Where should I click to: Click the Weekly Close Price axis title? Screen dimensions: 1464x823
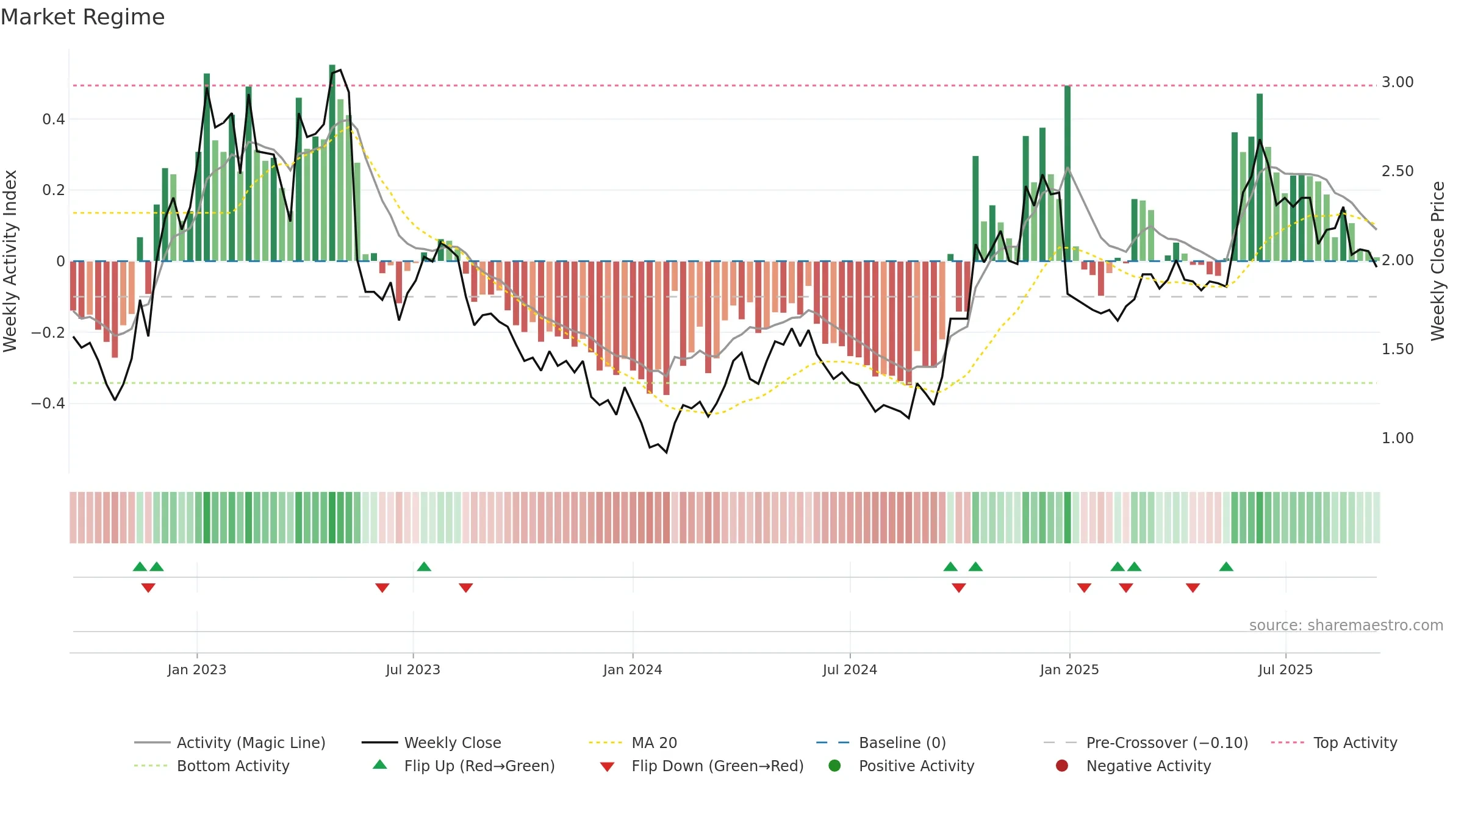(x=1438, y=261)
